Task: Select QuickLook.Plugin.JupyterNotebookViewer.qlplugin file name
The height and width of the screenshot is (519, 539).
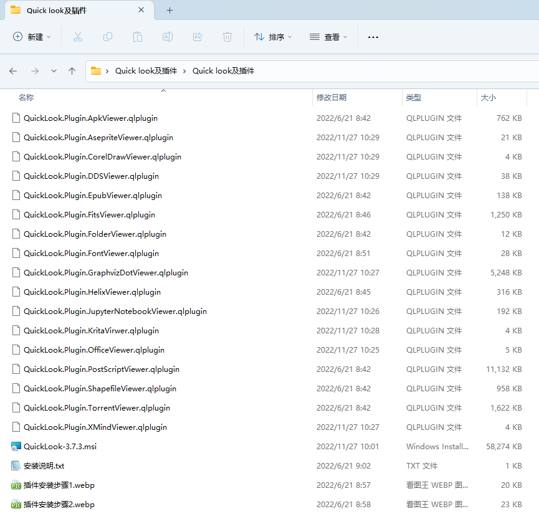Action: [115, 311]
